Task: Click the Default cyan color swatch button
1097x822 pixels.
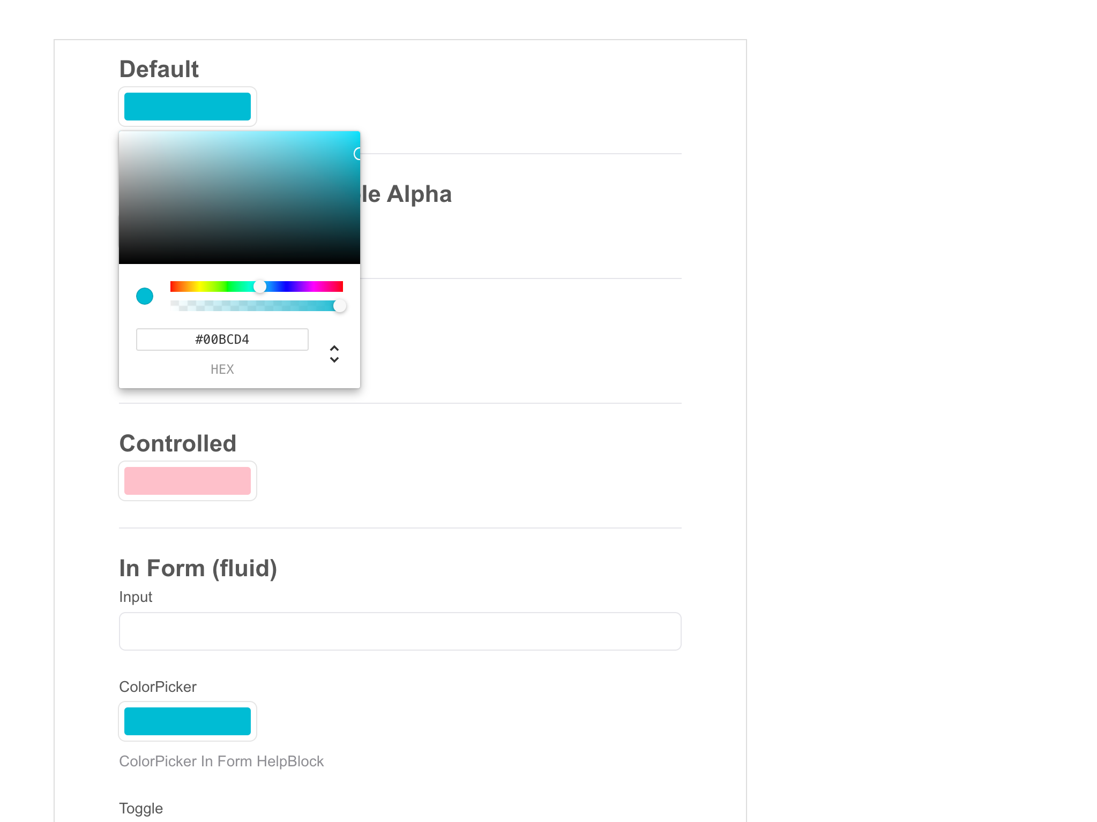Action: pos(187,107)
